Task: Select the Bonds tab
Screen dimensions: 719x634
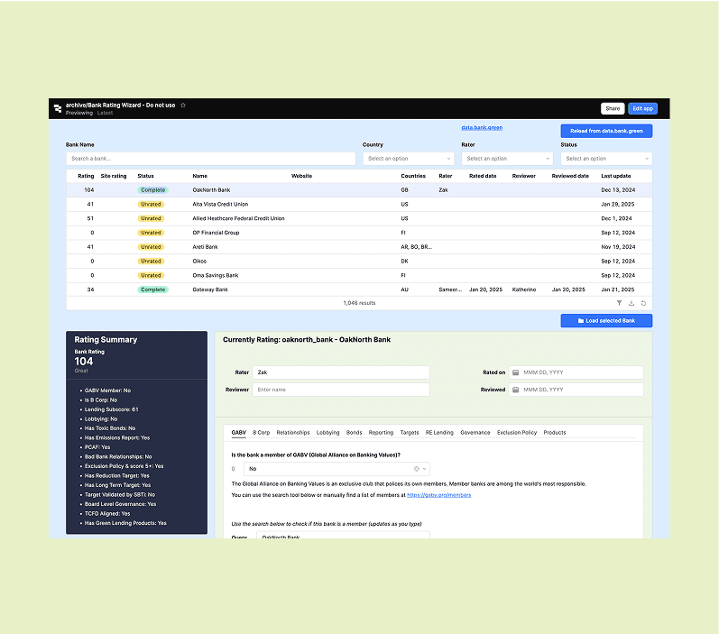Action: tap(354, 432)
